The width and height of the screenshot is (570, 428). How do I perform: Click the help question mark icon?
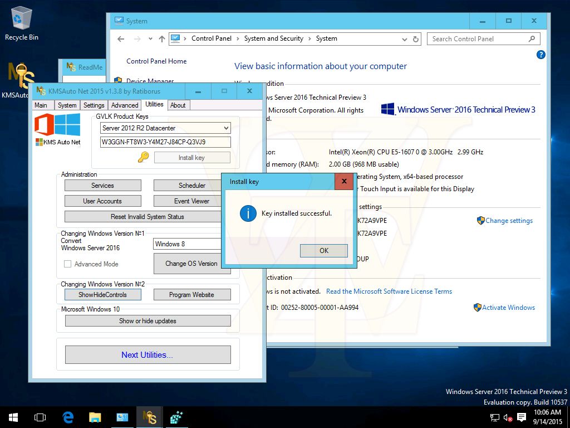[x=540, y=55]
